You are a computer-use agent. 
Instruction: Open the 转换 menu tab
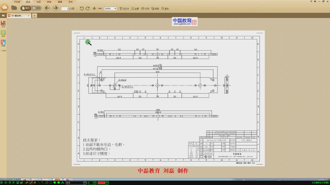coord(49,2)
